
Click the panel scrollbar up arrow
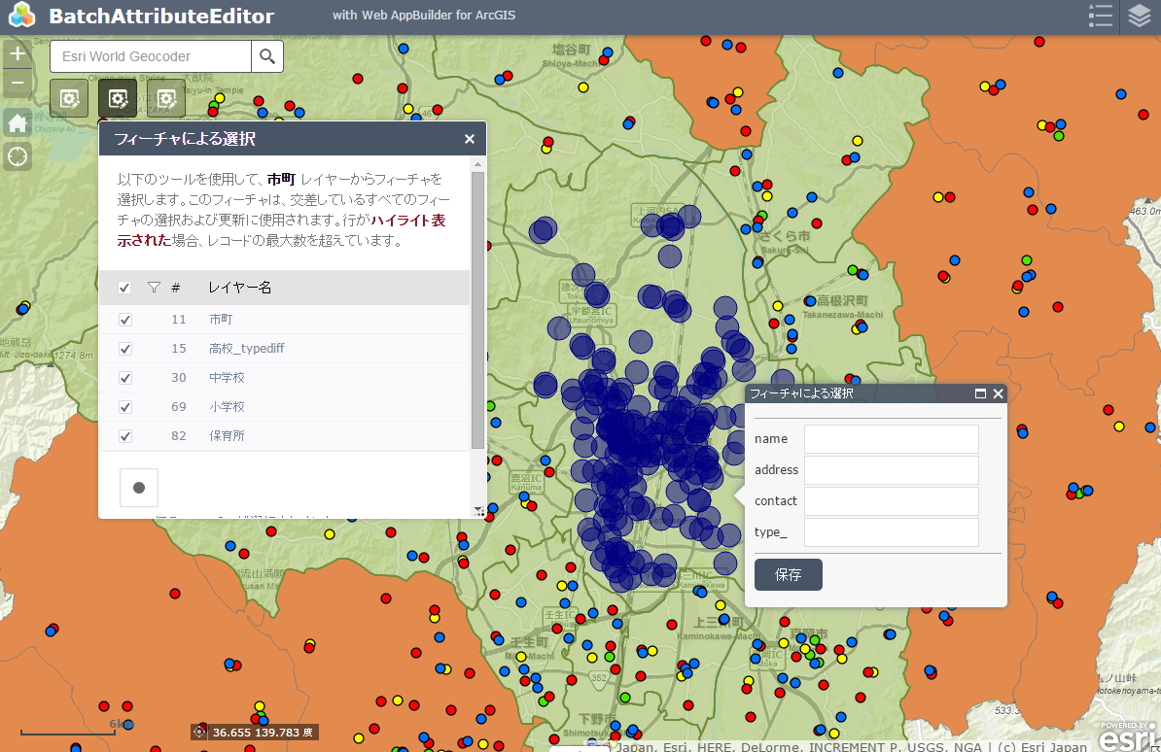pos(477,164)
